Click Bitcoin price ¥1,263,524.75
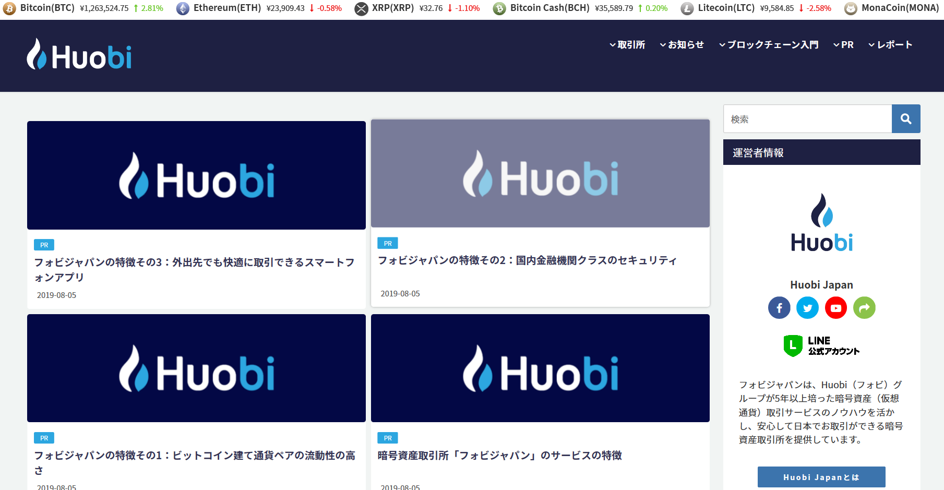 coord(104,8)
